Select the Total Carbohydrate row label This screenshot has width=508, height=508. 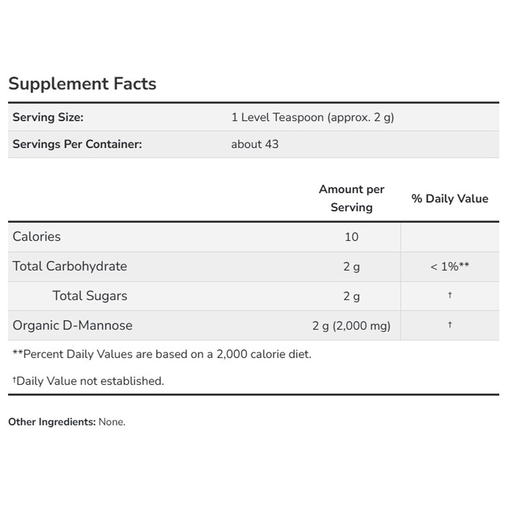click(x=70, y=266)
